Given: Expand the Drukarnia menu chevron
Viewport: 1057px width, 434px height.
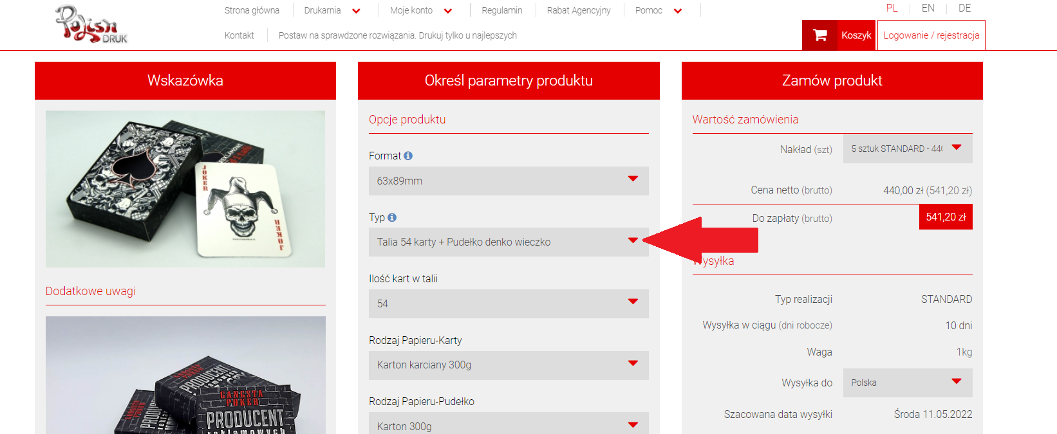Looking at the screenshot, I should pyautogui.click(x=357, y=11).
